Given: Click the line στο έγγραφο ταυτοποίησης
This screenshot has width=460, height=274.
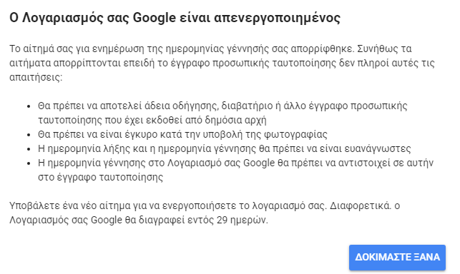Looking at the screenshot, I should [100, 177].
